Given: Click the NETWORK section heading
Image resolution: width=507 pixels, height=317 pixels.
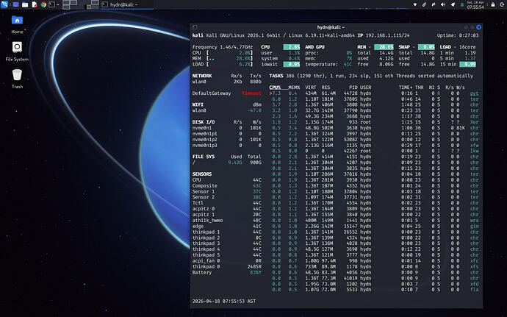Looking at the screenshot, I should coord(202,76).
